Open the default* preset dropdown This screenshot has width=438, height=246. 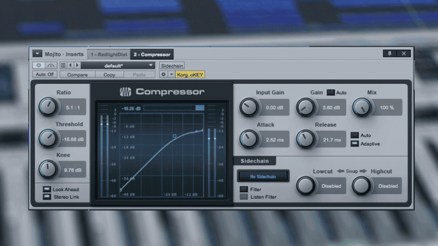click(x=117, y=66)
